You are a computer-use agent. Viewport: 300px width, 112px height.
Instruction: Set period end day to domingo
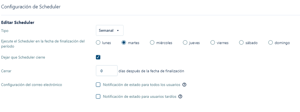click(270, 43)
